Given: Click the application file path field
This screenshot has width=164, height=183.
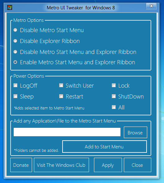Looking at the screenshot, I should 67,132.
